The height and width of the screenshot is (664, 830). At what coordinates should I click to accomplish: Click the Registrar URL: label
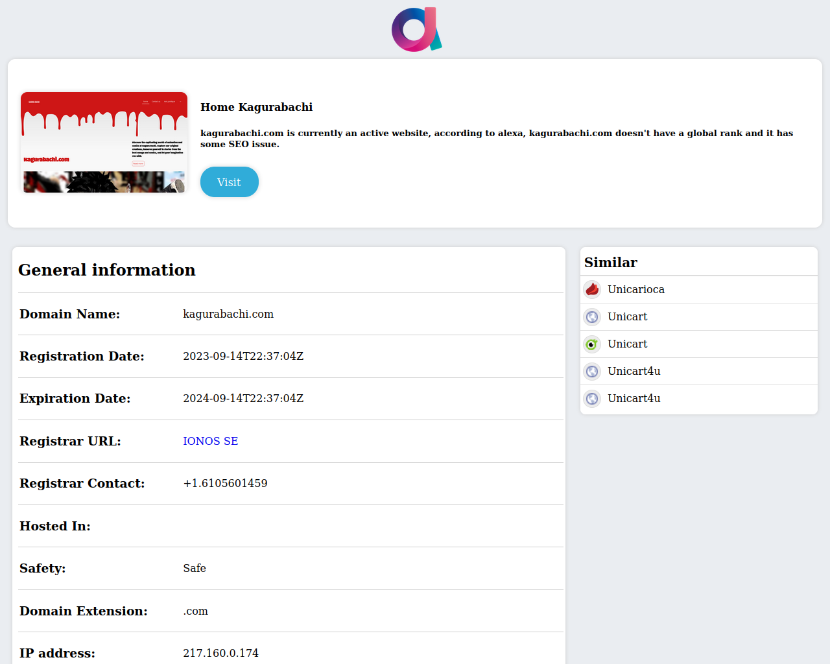point(70,441)
